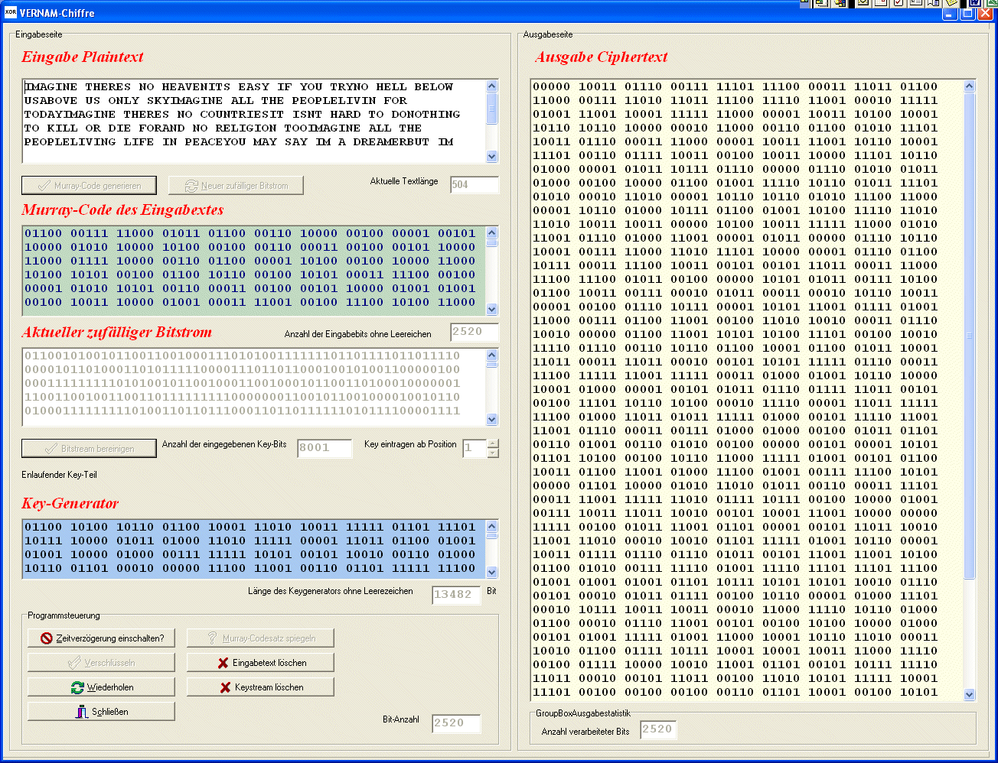
Task: Click the scrollbar thumb of ciphertext output
Action: click(x=970, y=336)
